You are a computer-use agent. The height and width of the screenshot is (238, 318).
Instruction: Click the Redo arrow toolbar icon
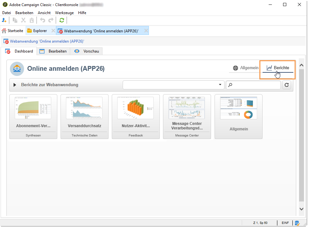coord(51,20)
